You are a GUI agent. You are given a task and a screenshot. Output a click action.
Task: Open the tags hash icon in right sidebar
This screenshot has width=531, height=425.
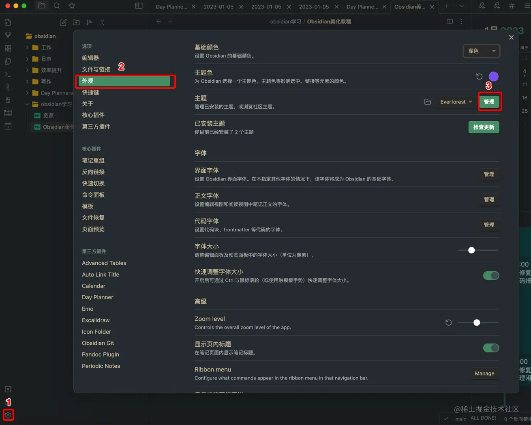pyautogui.click(x=512, y=6)
